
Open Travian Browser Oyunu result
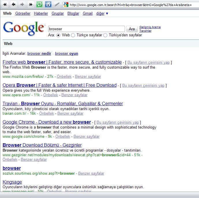63,104
